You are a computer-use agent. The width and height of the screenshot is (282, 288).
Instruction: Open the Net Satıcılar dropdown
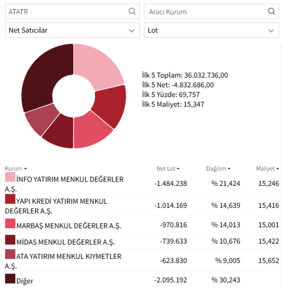(72, 30)
